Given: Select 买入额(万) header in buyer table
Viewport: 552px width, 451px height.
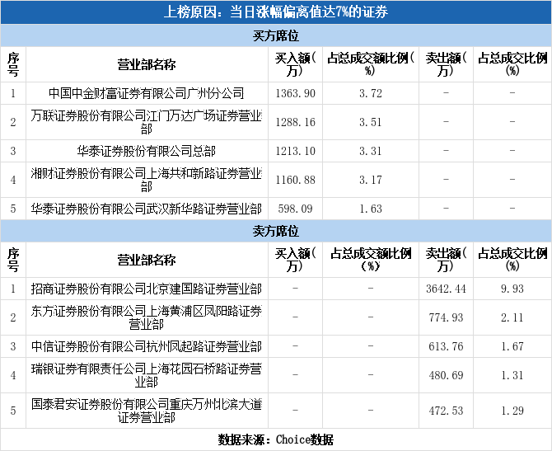Looking at the screenshot, I should [296, 64].
